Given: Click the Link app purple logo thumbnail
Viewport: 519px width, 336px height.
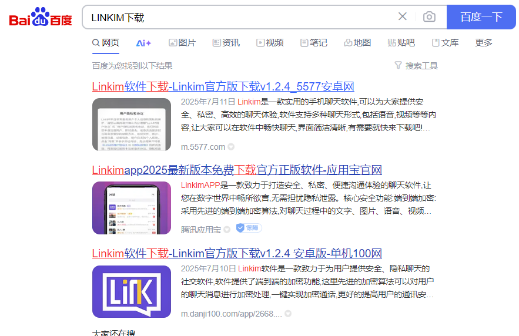Looking at the screenshot, I should point(123,291).
